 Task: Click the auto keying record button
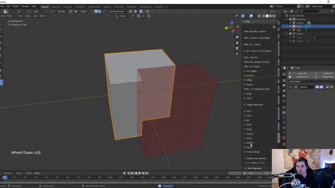[x=125, y=173]
